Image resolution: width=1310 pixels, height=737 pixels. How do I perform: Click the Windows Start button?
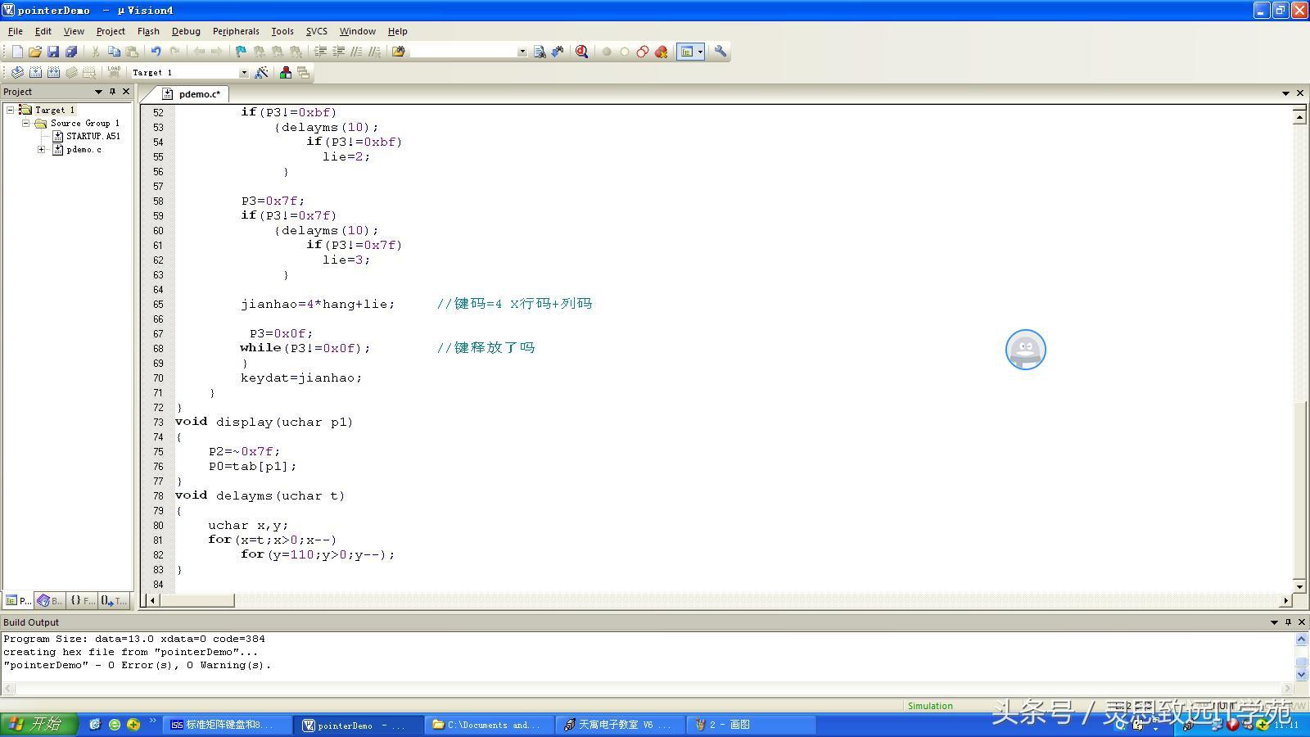38,724
